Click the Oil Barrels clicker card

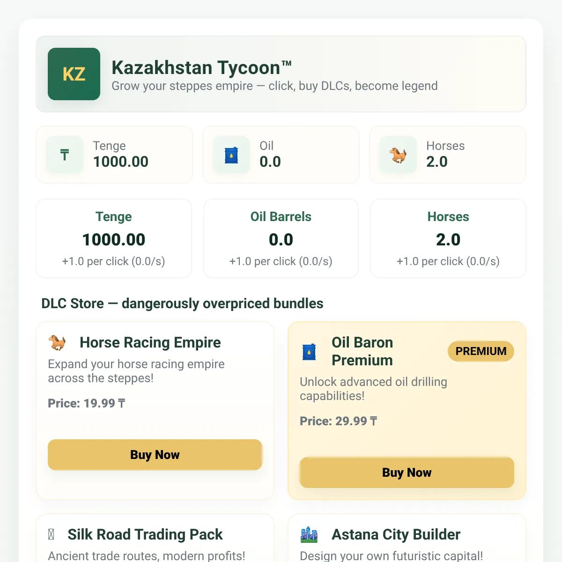(281, 238)
